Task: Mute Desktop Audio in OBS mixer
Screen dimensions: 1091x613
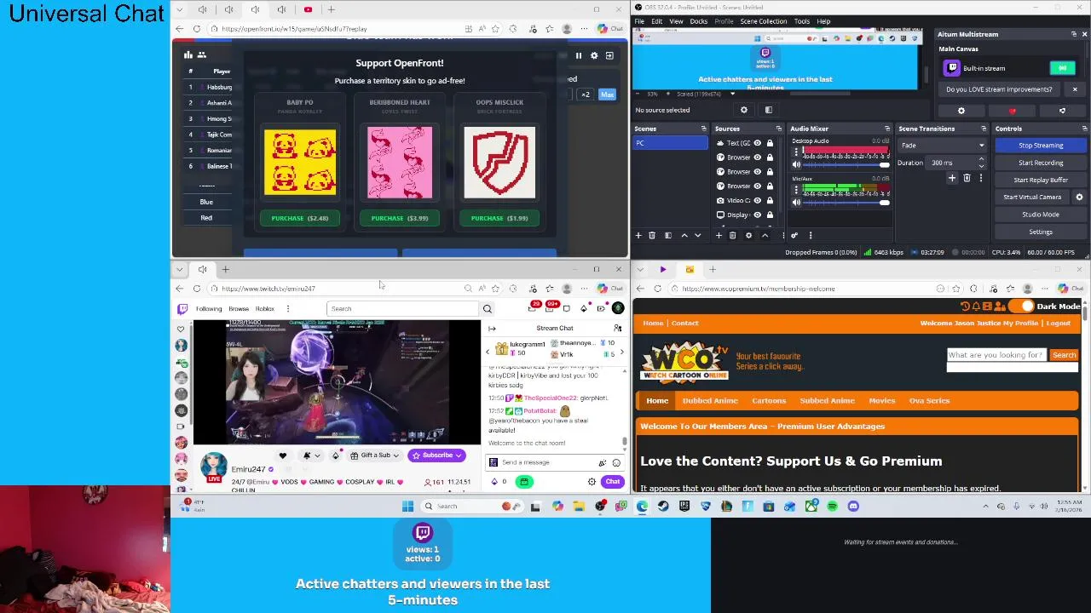Action: click(x=797, y=164)
